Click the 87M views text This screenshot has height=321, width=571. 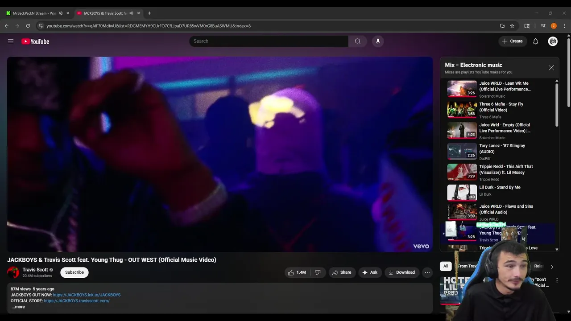tap(21, 289)
